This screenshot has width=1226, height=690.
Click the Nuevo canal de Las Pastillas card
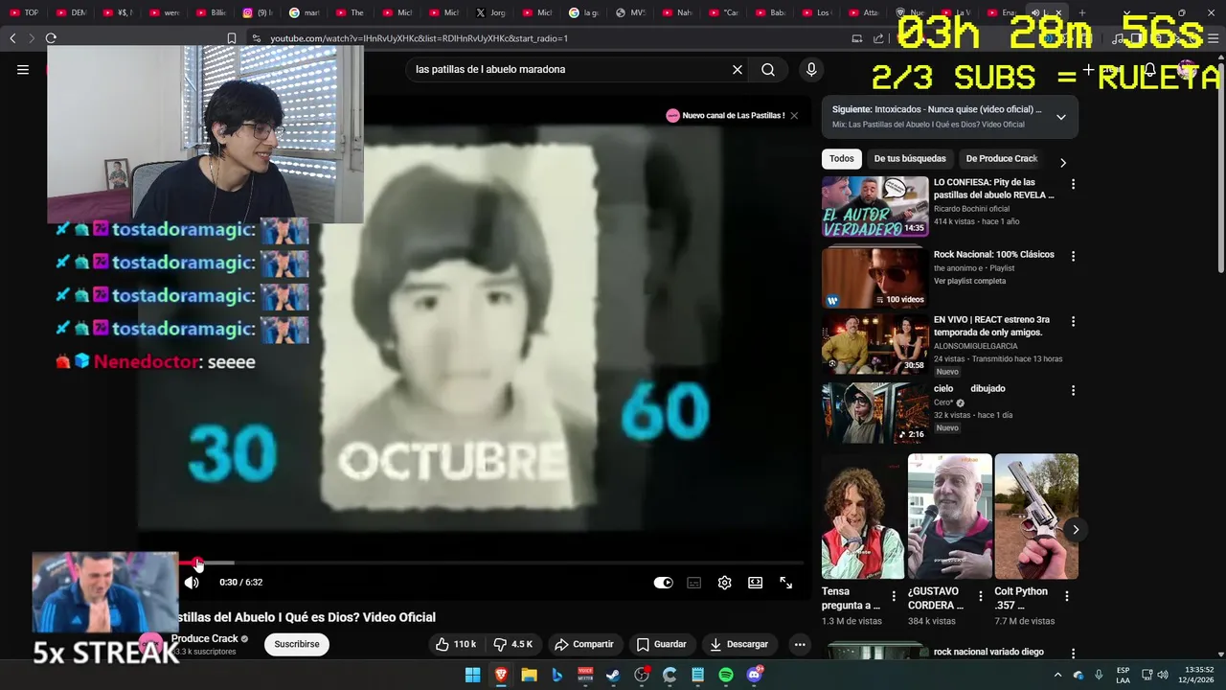click(726, 116)
